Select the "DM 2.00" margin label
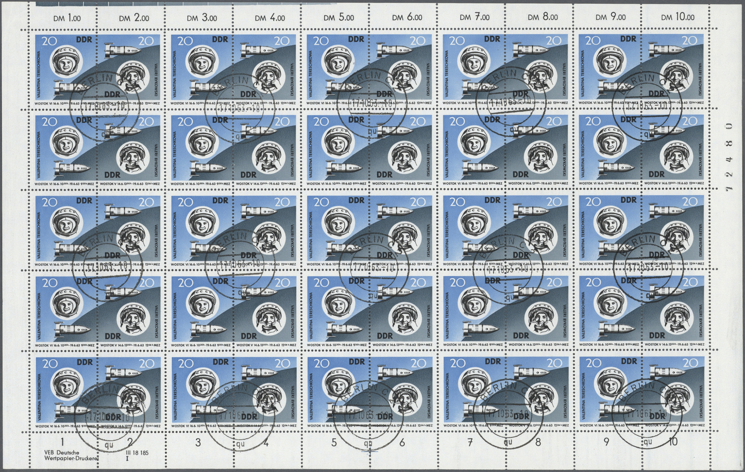 [x=134, y=18]
